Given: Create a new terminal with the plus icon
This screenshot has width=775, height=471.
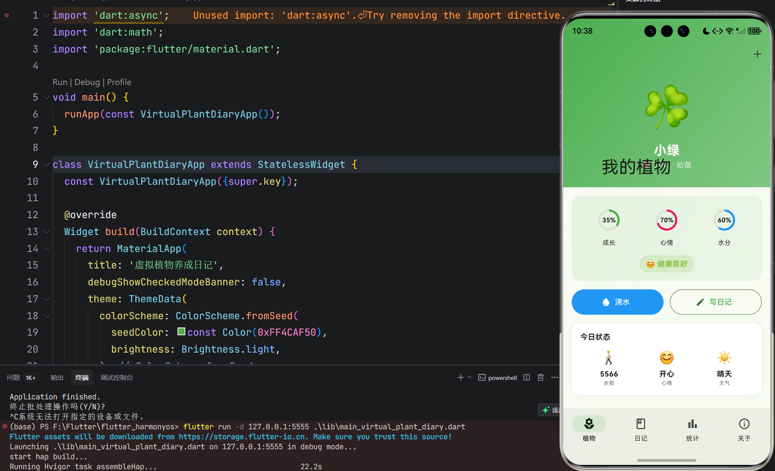Looking at the screenshot, I should click(x=461, y=378).
